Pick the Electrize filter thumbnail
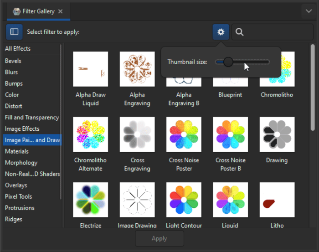The image size is (319, 252). pos(90,200)
